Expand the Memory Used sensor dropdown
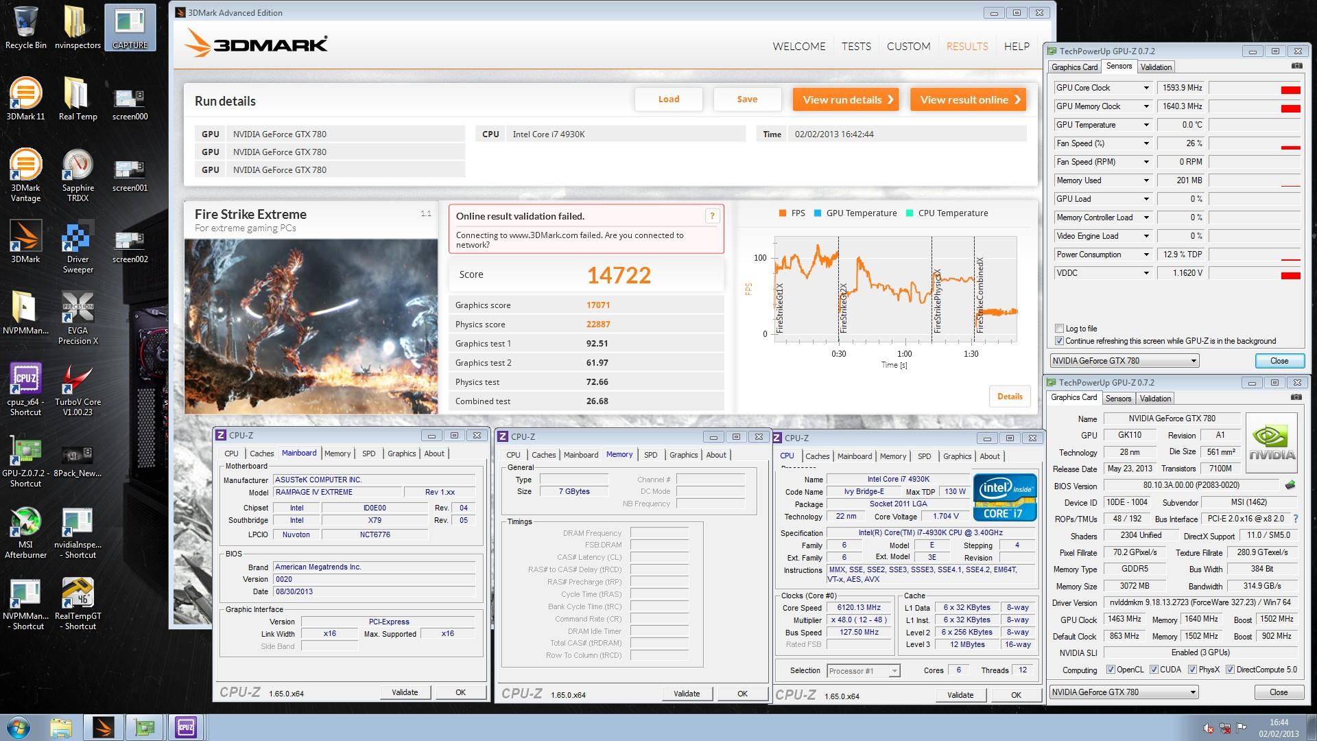Screen dimensions: 1317x741 [1146, 180]
